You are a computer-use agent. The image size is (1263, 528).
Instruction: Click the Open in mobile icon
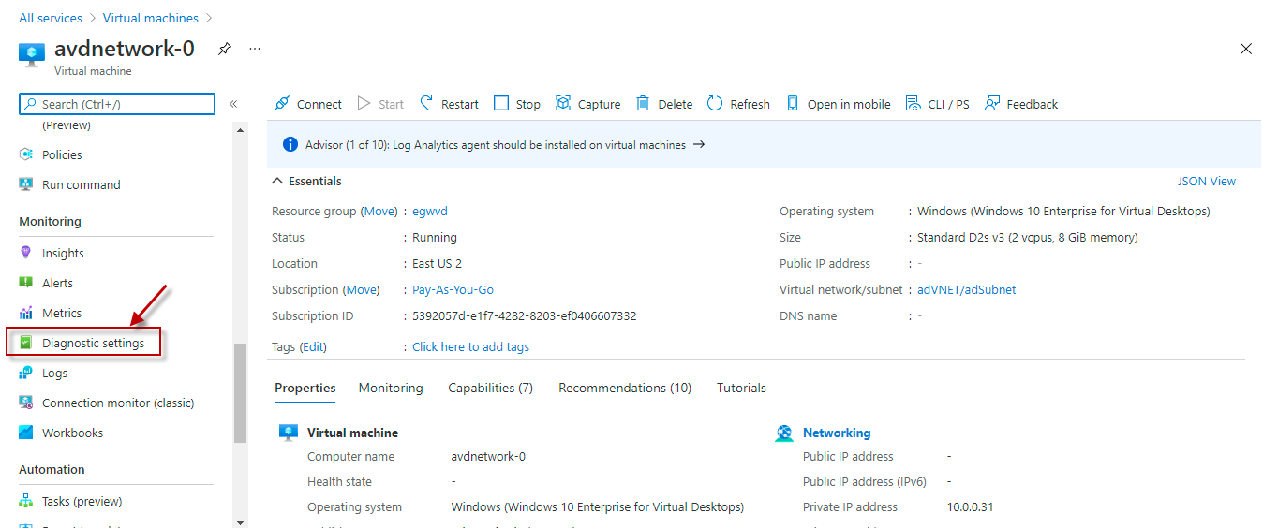(x=793, y=104)
